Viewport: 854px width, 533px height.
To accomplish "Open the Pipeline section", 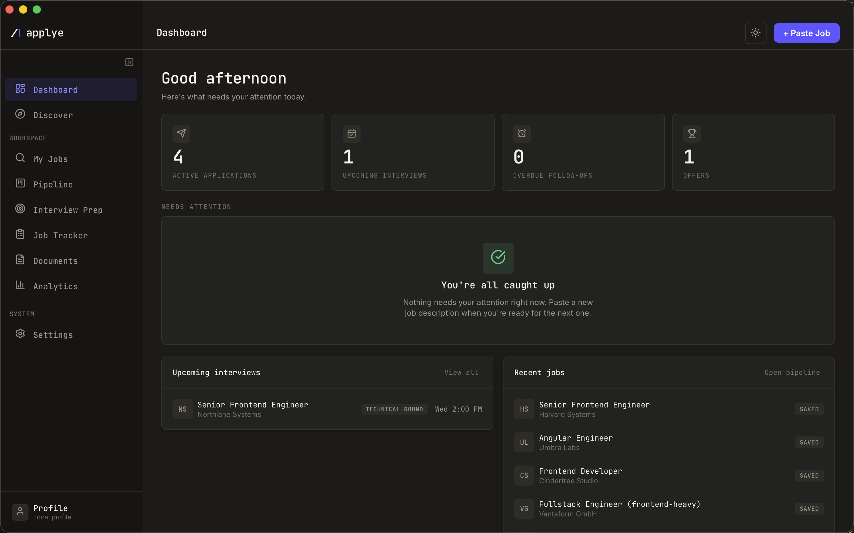I will coord(71,184).
